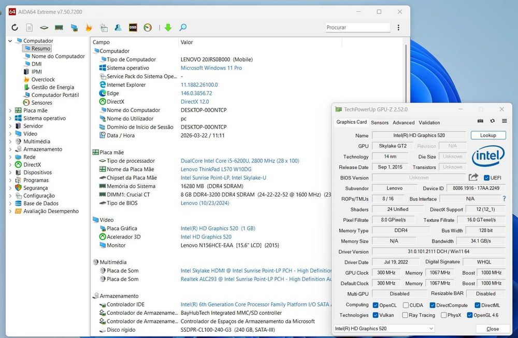Toggle the DirectCompute checkbox
This screenshot has height=338, width=518.
pos(433,305)
